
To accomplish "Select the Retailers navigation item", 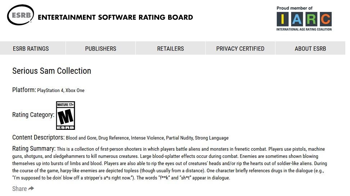I will coord(171,49).
